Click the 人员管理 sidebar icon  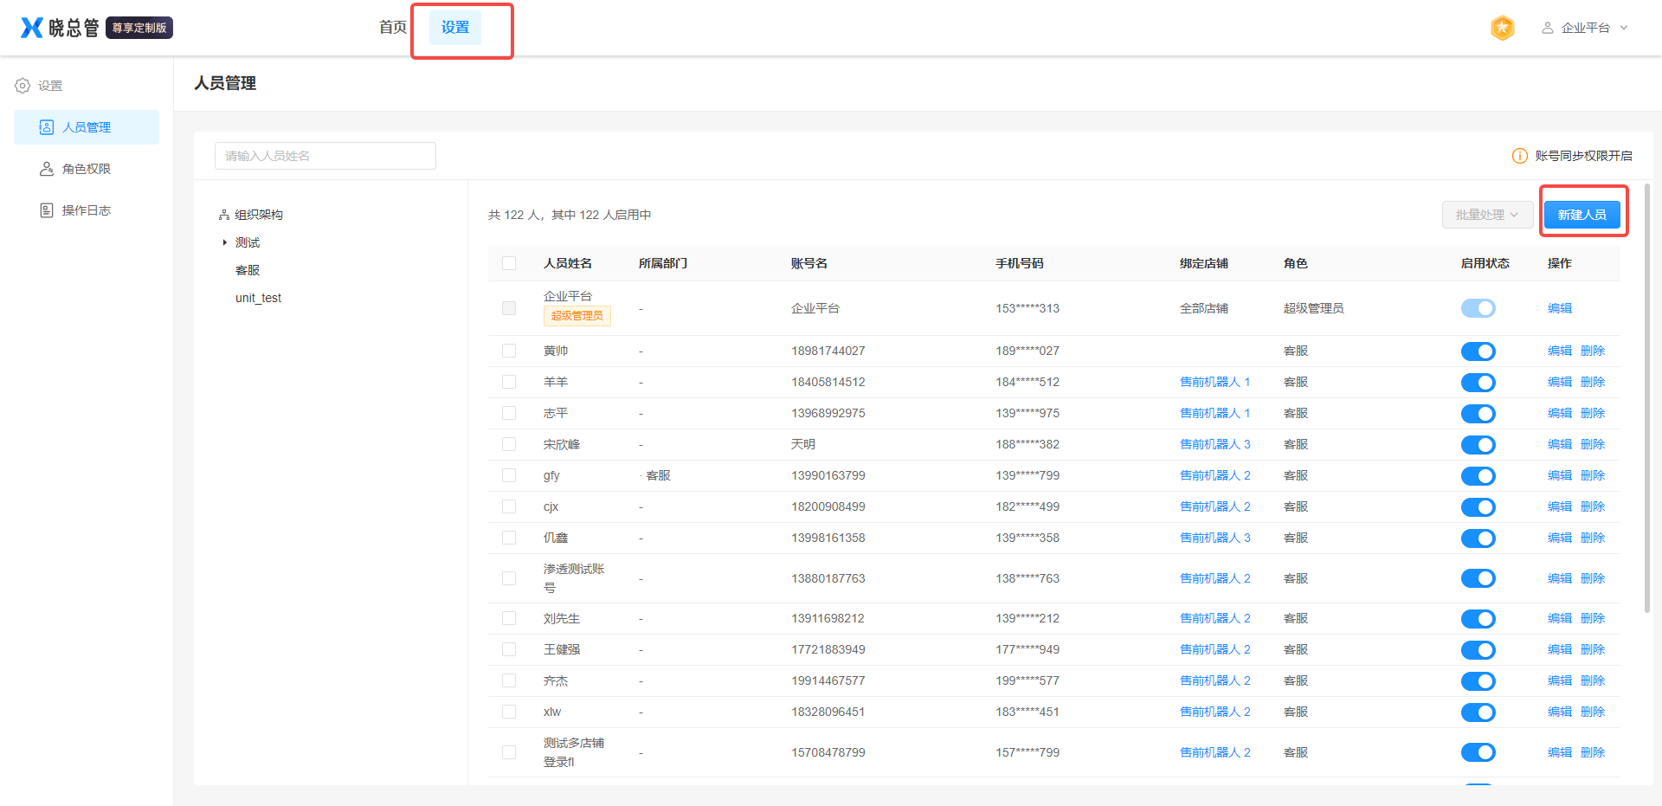click(x=47, y=127)
